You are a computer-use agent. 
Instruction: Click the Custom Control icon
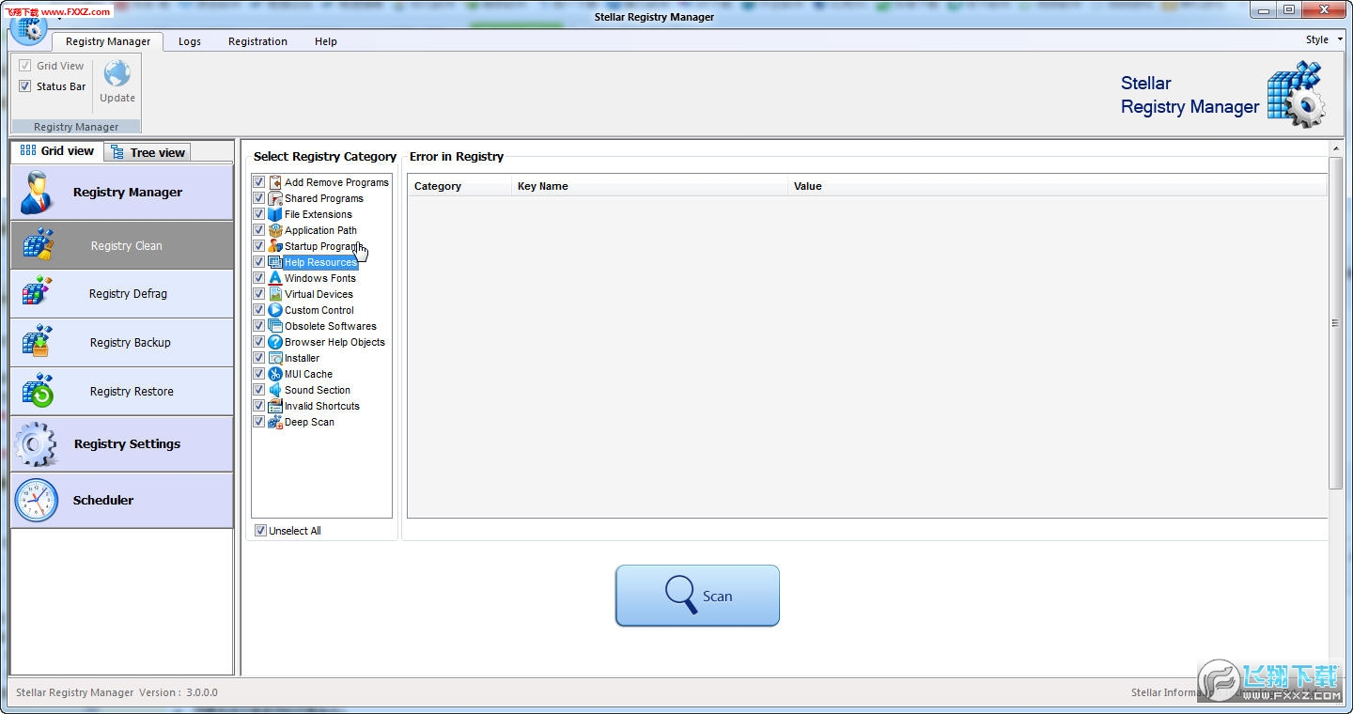click(x=275, y=310)
